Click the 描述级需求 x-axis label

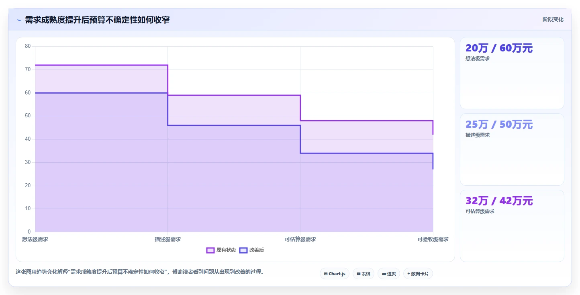coord(168,239)
